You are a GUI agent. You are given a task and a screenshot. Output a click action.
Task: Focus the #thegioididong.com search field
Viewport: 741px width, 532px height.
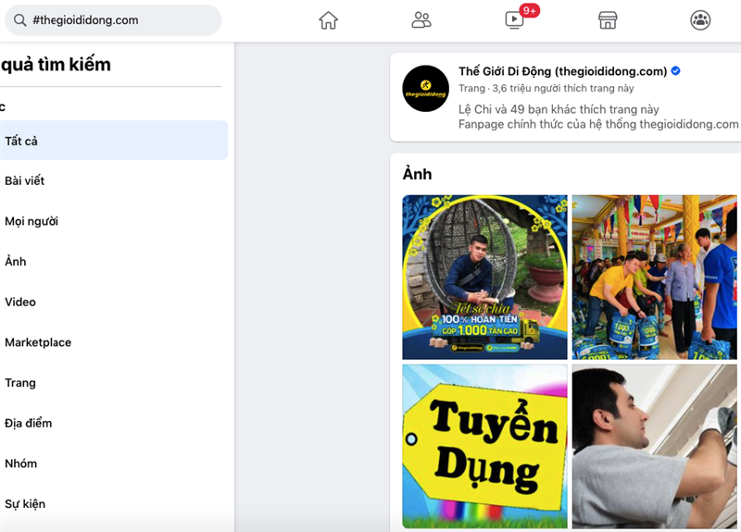click(x=113, y=20)
